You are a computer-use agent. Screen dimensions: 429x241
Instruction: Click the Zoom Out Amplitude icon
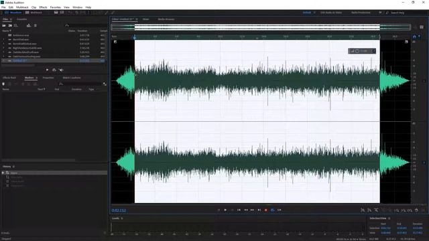coord(369,210)
